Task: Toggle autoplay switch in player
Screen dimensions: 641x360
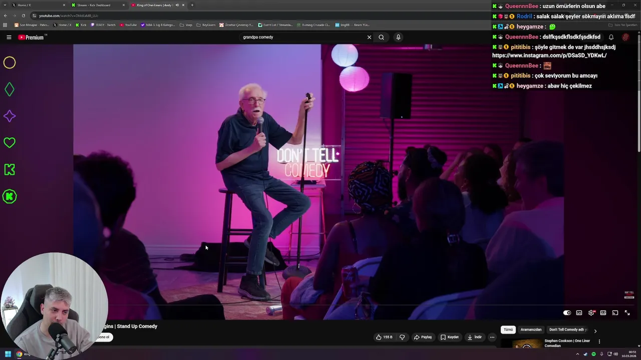Action: click(x=567, y=312)
